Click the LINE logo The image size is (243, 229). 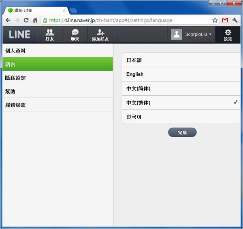point(19,34)
